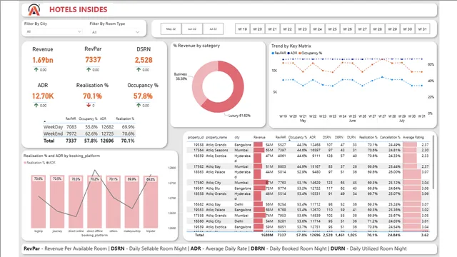Click the Hotels Insides logo icon
The image size is (457, 257).
(x=34, y=9)
